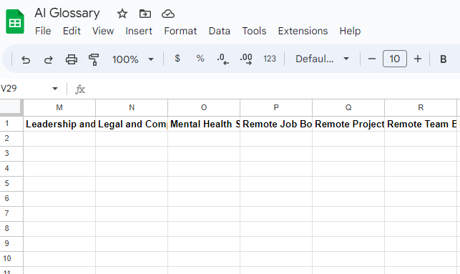Open the Format menu

[180, 31]
